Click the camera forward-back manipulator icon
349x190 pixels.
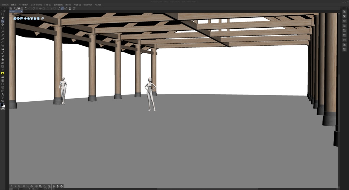pos(21,18)
